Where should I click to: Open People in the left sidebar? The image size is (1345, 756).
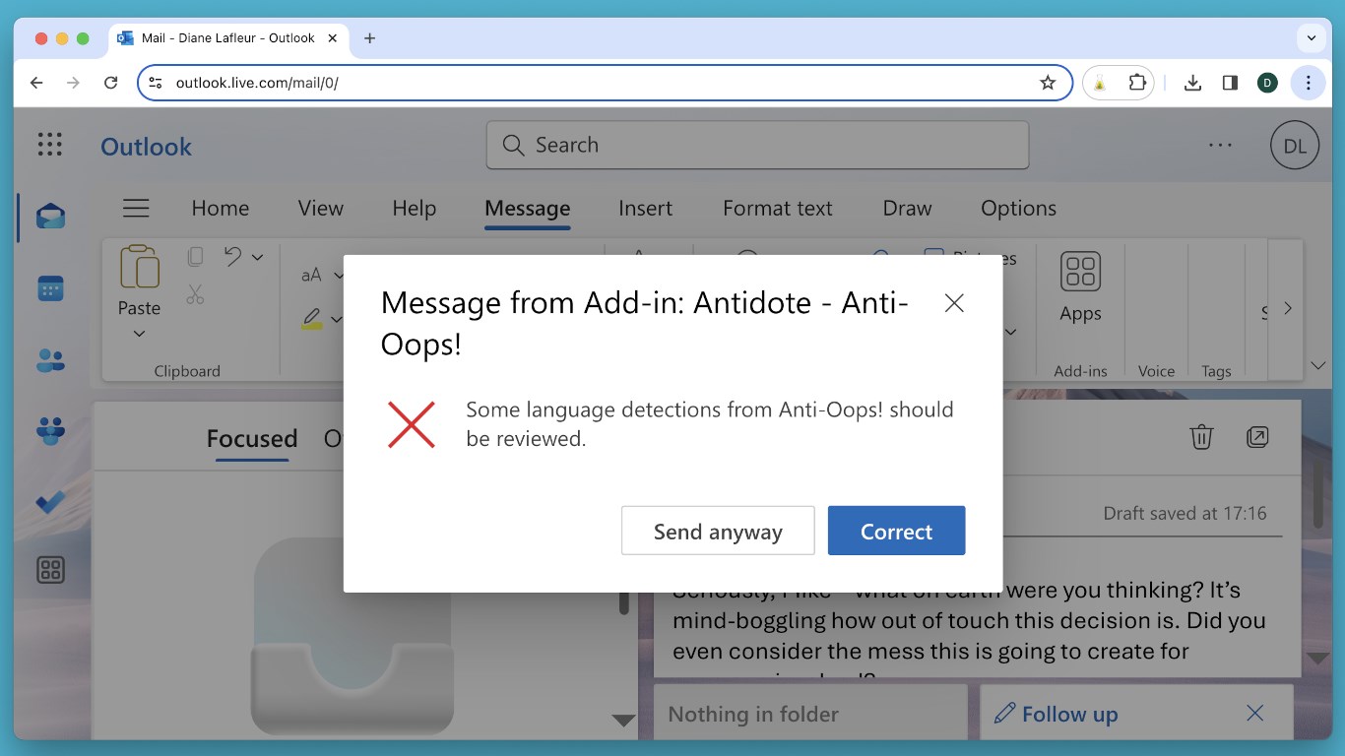[x=50, y=360]
